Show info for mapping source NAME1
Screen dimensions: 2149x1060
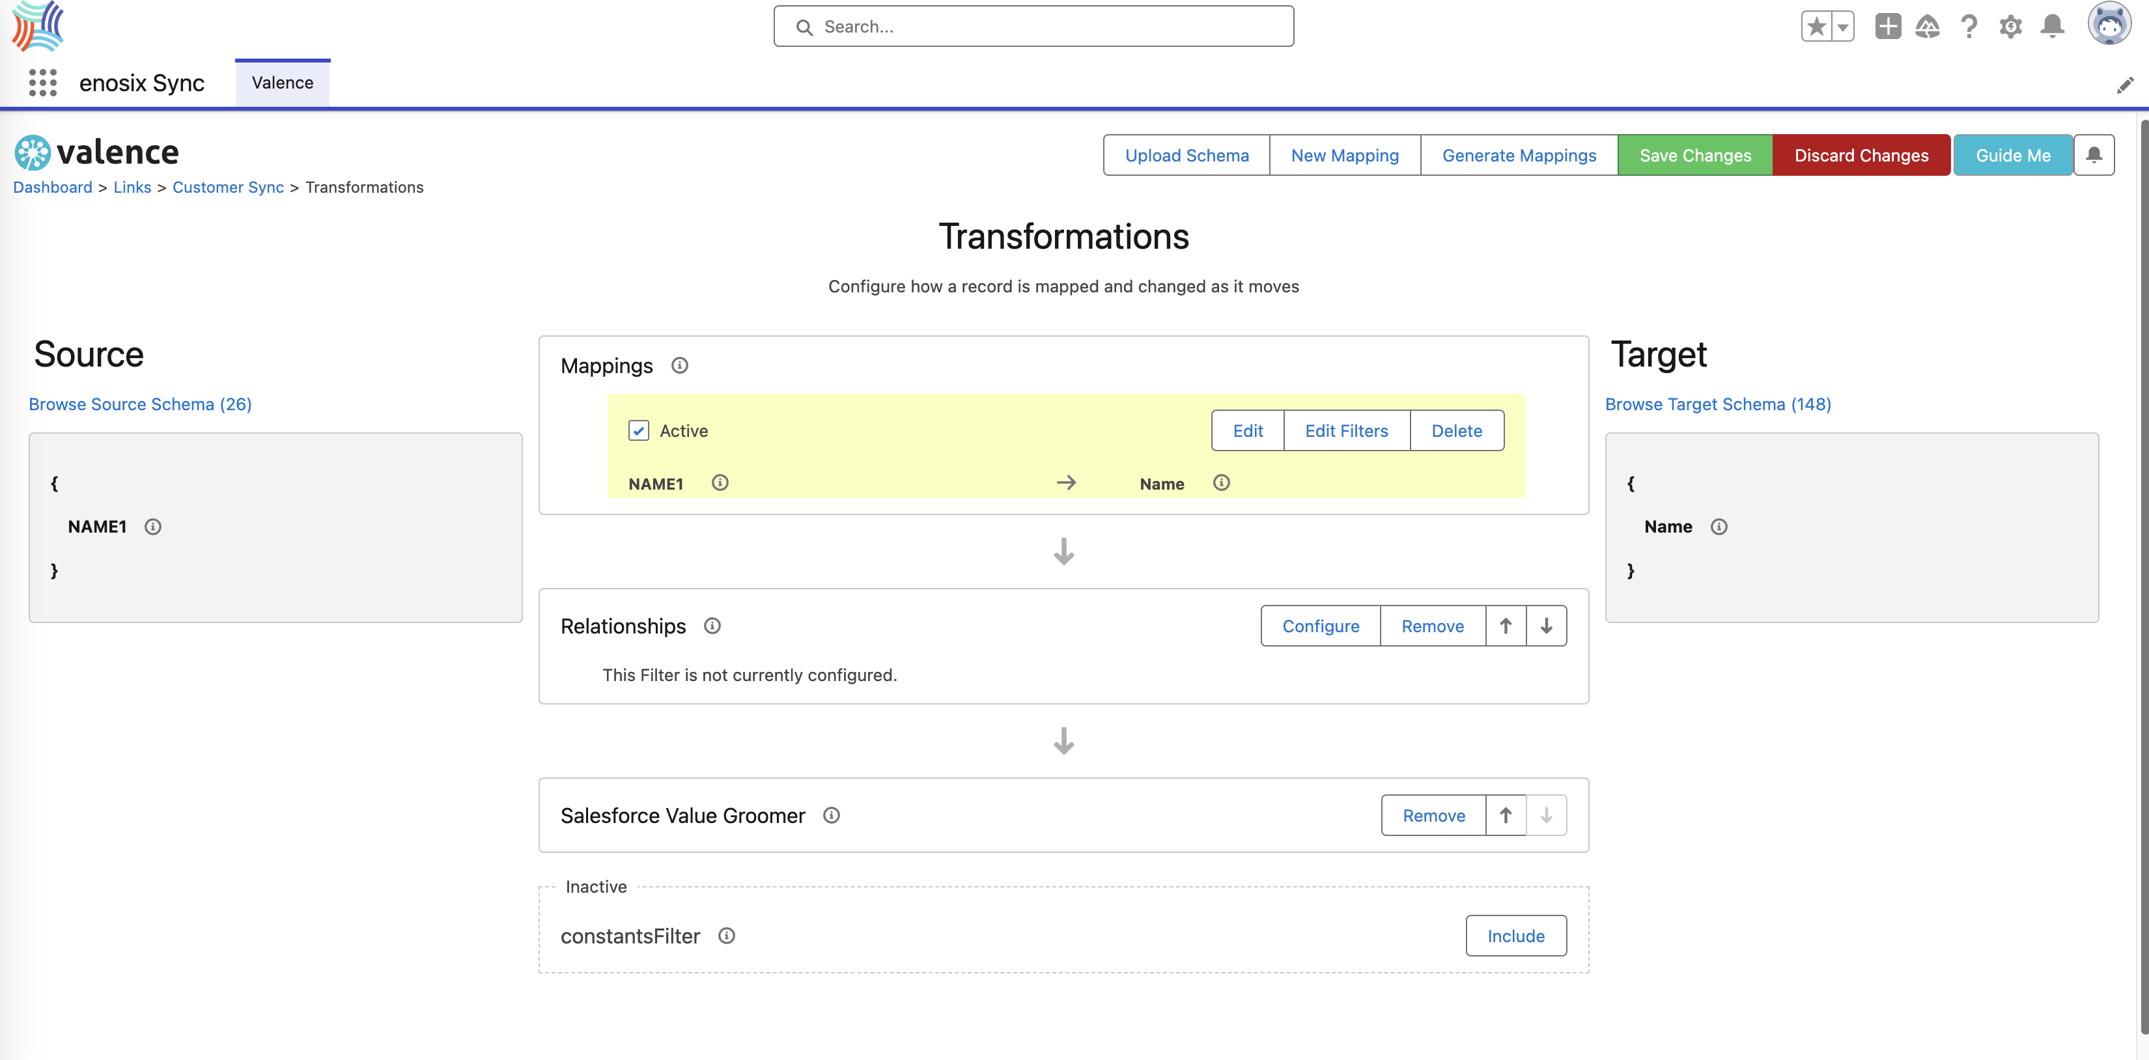tap(720, 483)
